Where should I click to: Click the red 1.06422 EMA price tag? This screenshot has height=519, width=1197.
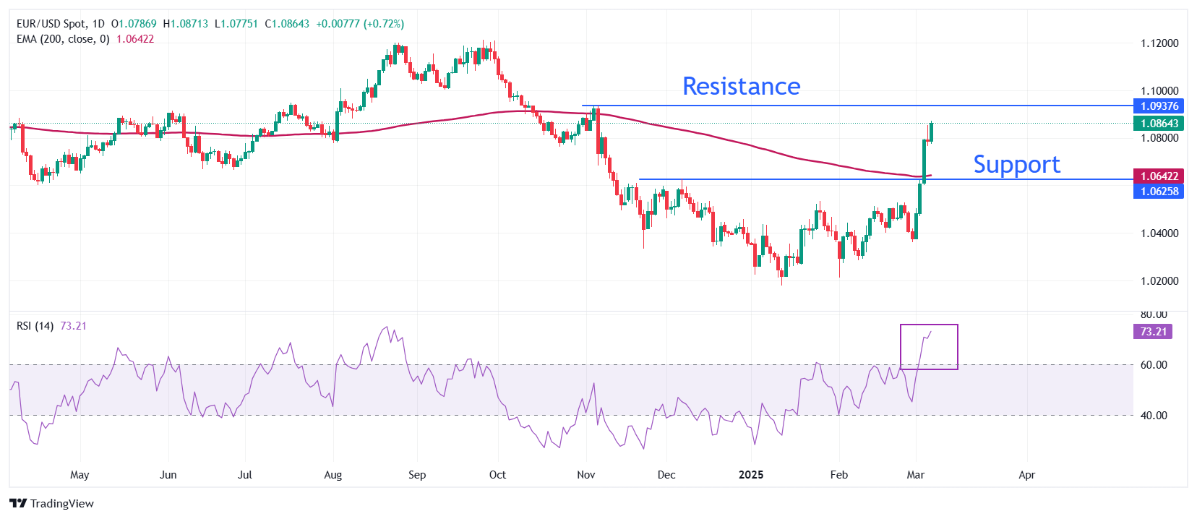1158,176
